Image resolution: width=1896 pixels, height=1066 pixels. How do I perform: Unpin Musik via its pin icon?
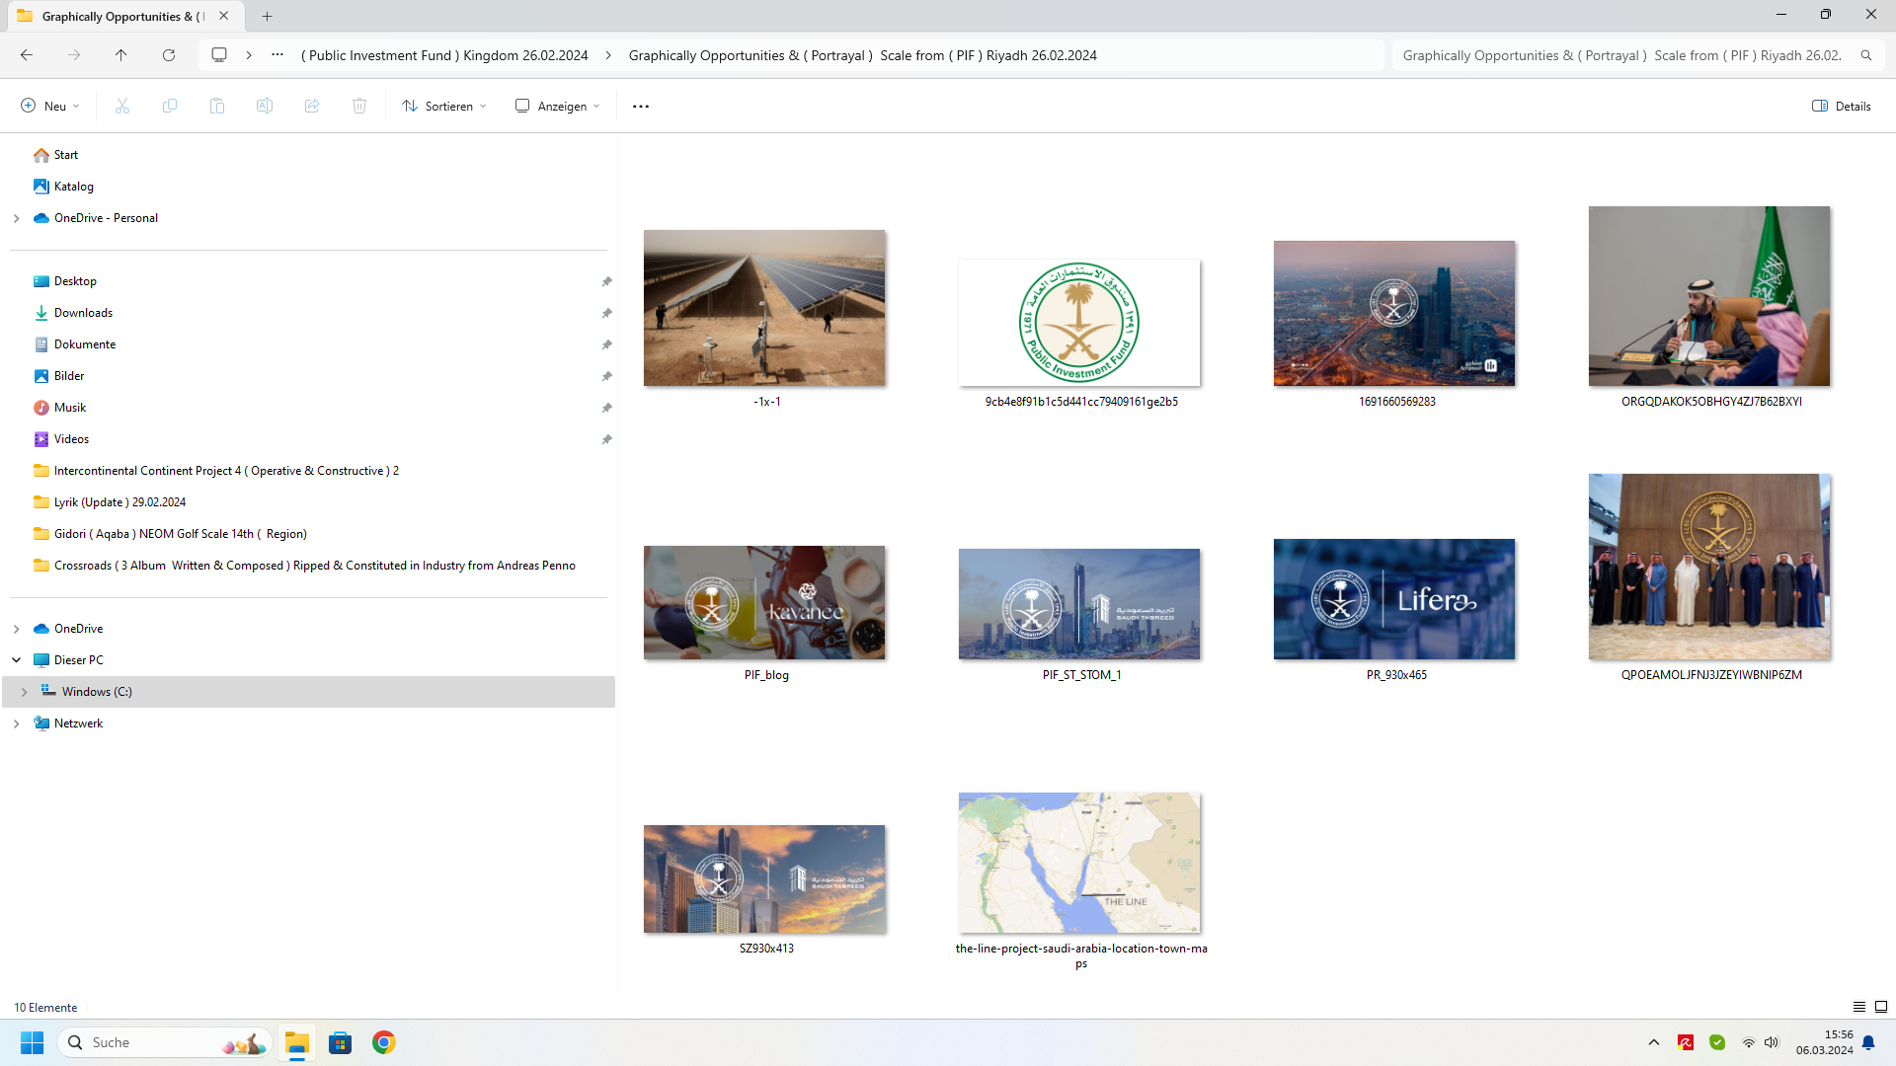click(606, 408)
